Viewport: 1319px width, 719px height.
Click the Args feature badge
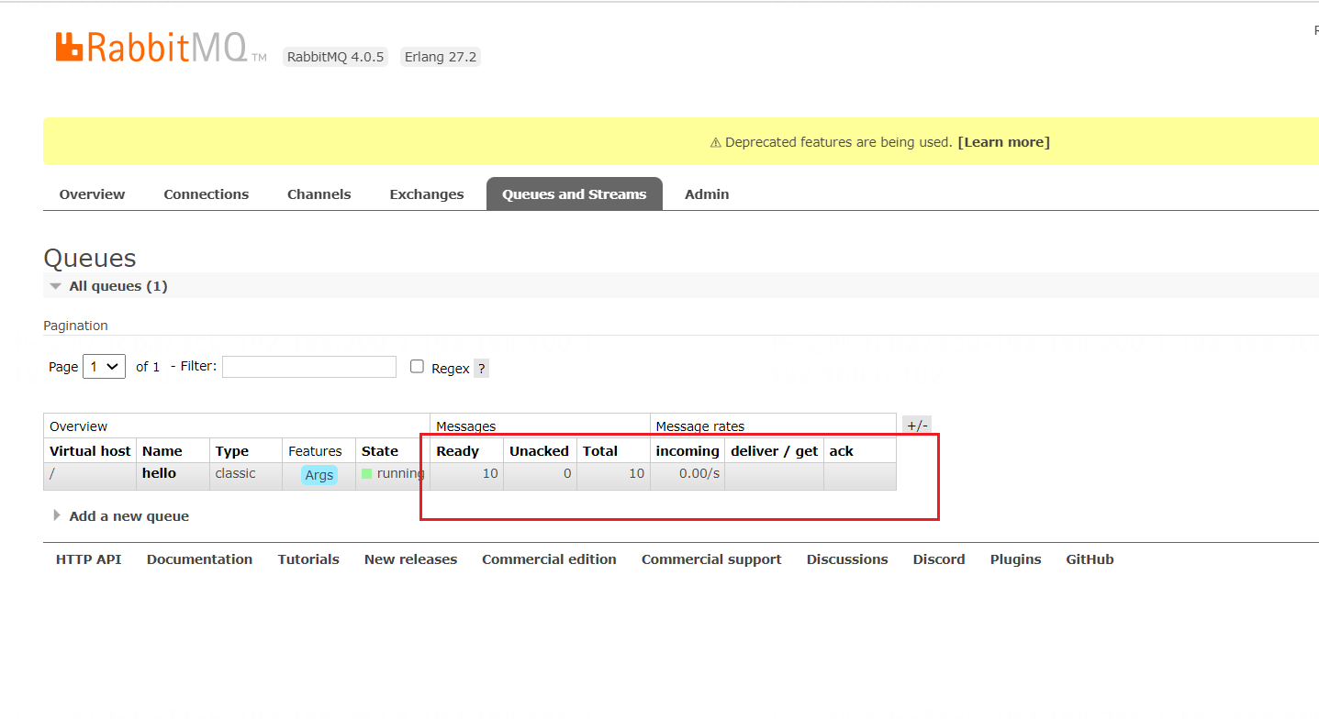[319, 475]
